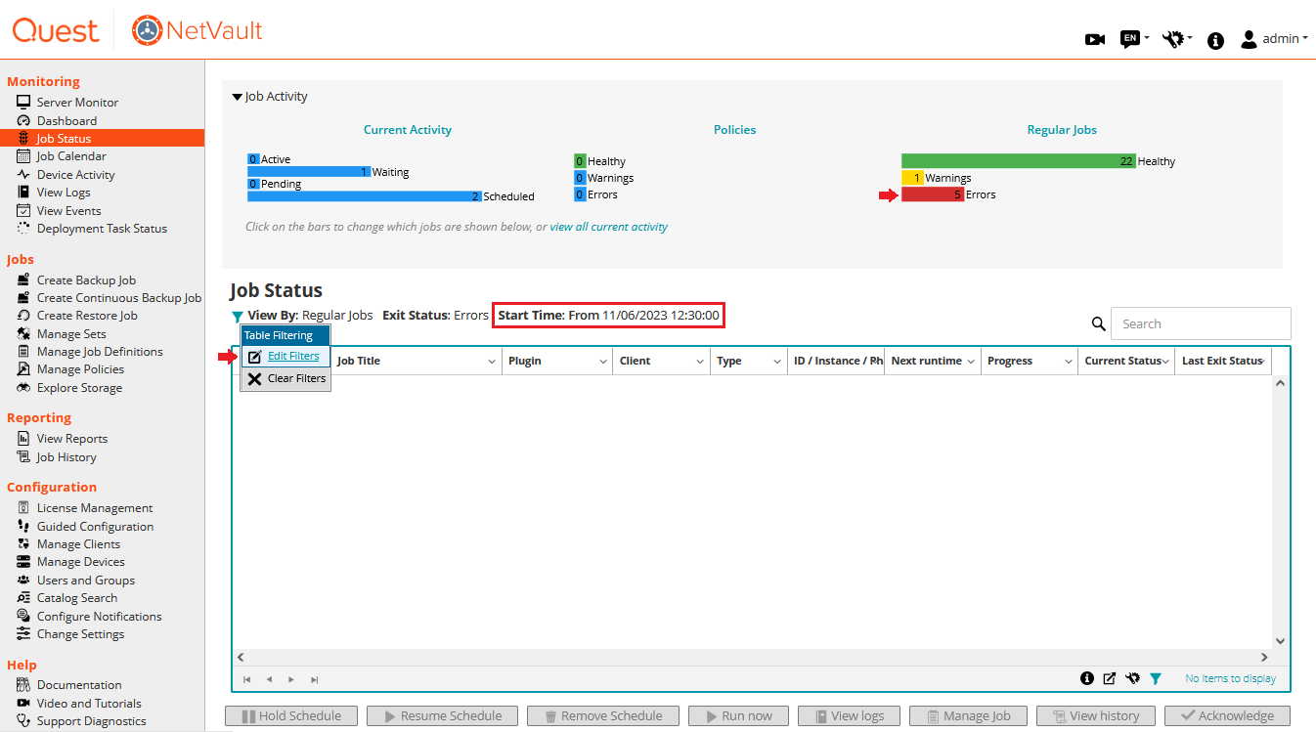Choose Clear Filters in the filter menu
This screenshot has width=1316, height=732.
pos(295,378)
